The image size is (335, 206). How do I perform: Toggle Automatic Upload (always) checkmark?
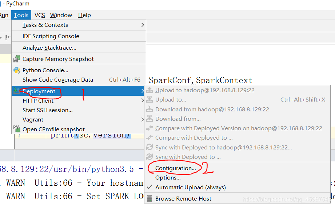(x=149, y=187)
